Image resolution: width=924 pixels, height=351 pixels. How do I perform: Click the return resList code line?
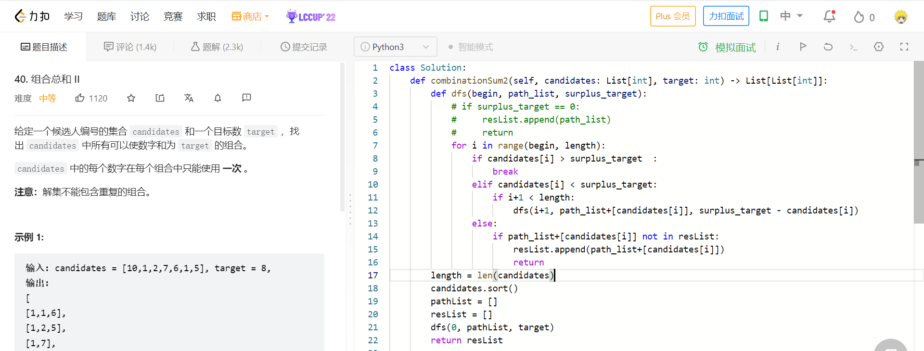tap(466, 340)
